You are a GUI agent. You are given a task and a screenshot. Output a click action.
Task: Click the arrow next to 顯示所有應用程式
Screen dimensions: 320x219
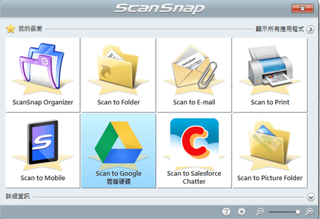(310, 29)
